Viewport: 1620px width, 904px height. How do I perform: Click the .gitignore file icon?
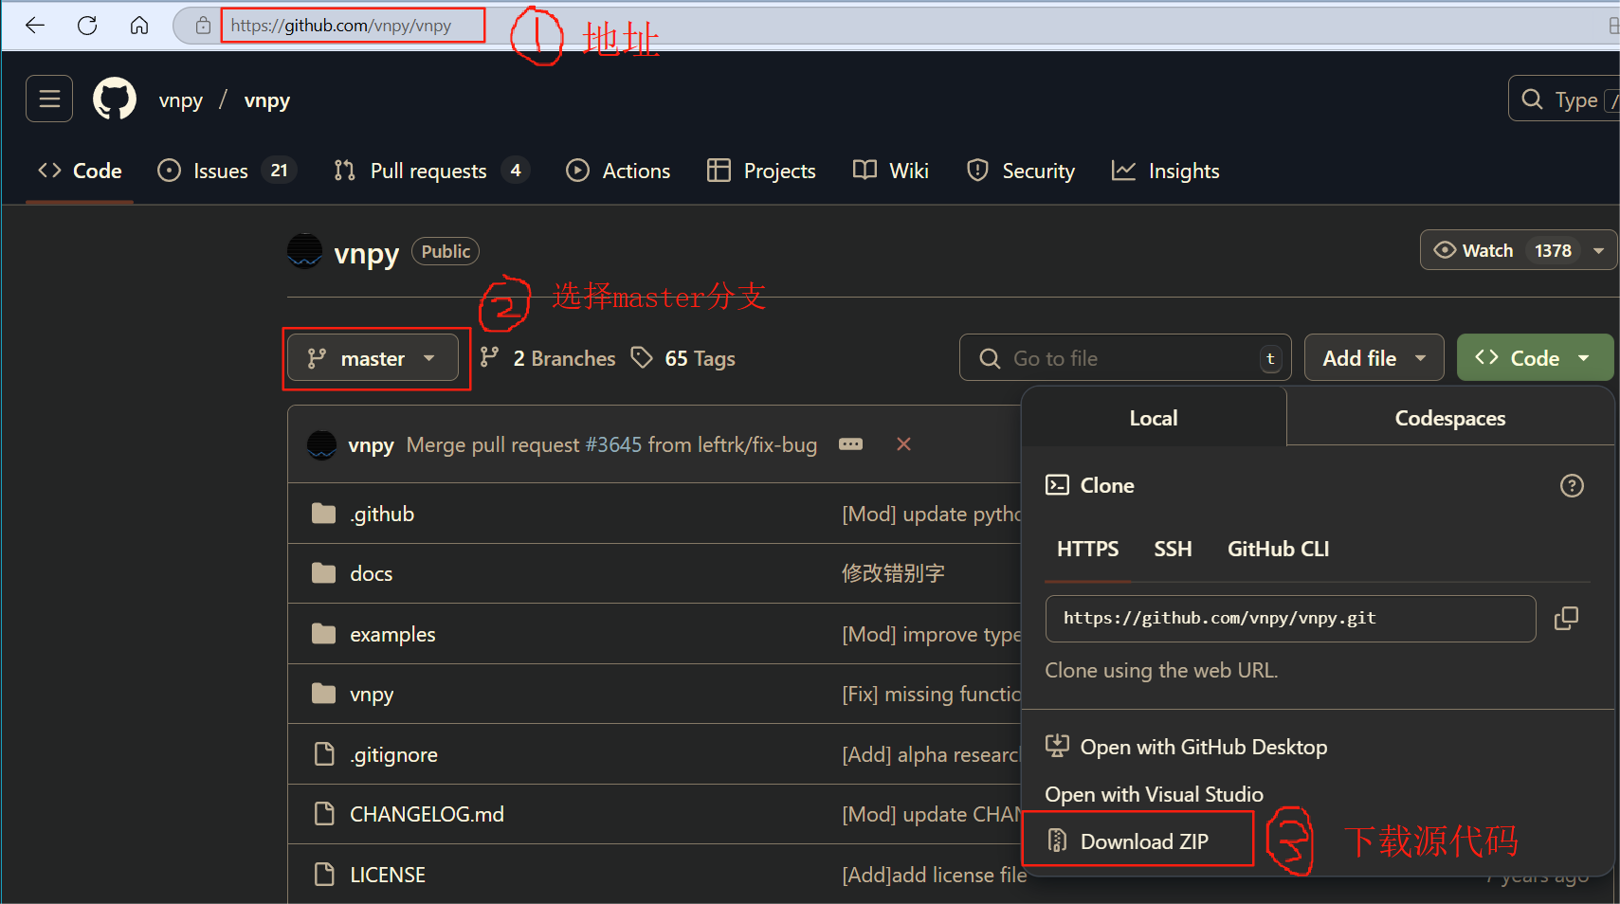coord(324,754)
